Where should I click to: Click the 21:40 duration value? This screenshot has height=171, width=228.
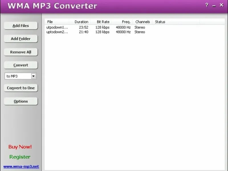(x=84, y=32)
